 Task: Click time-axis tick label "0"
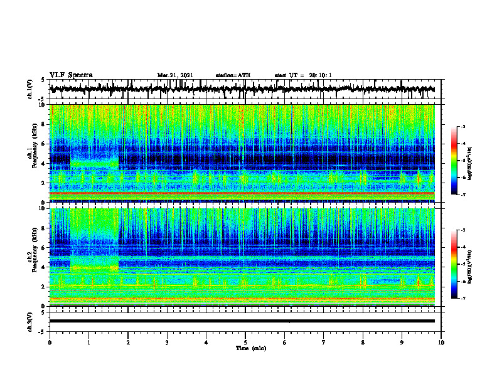click(x=50, y=343)
